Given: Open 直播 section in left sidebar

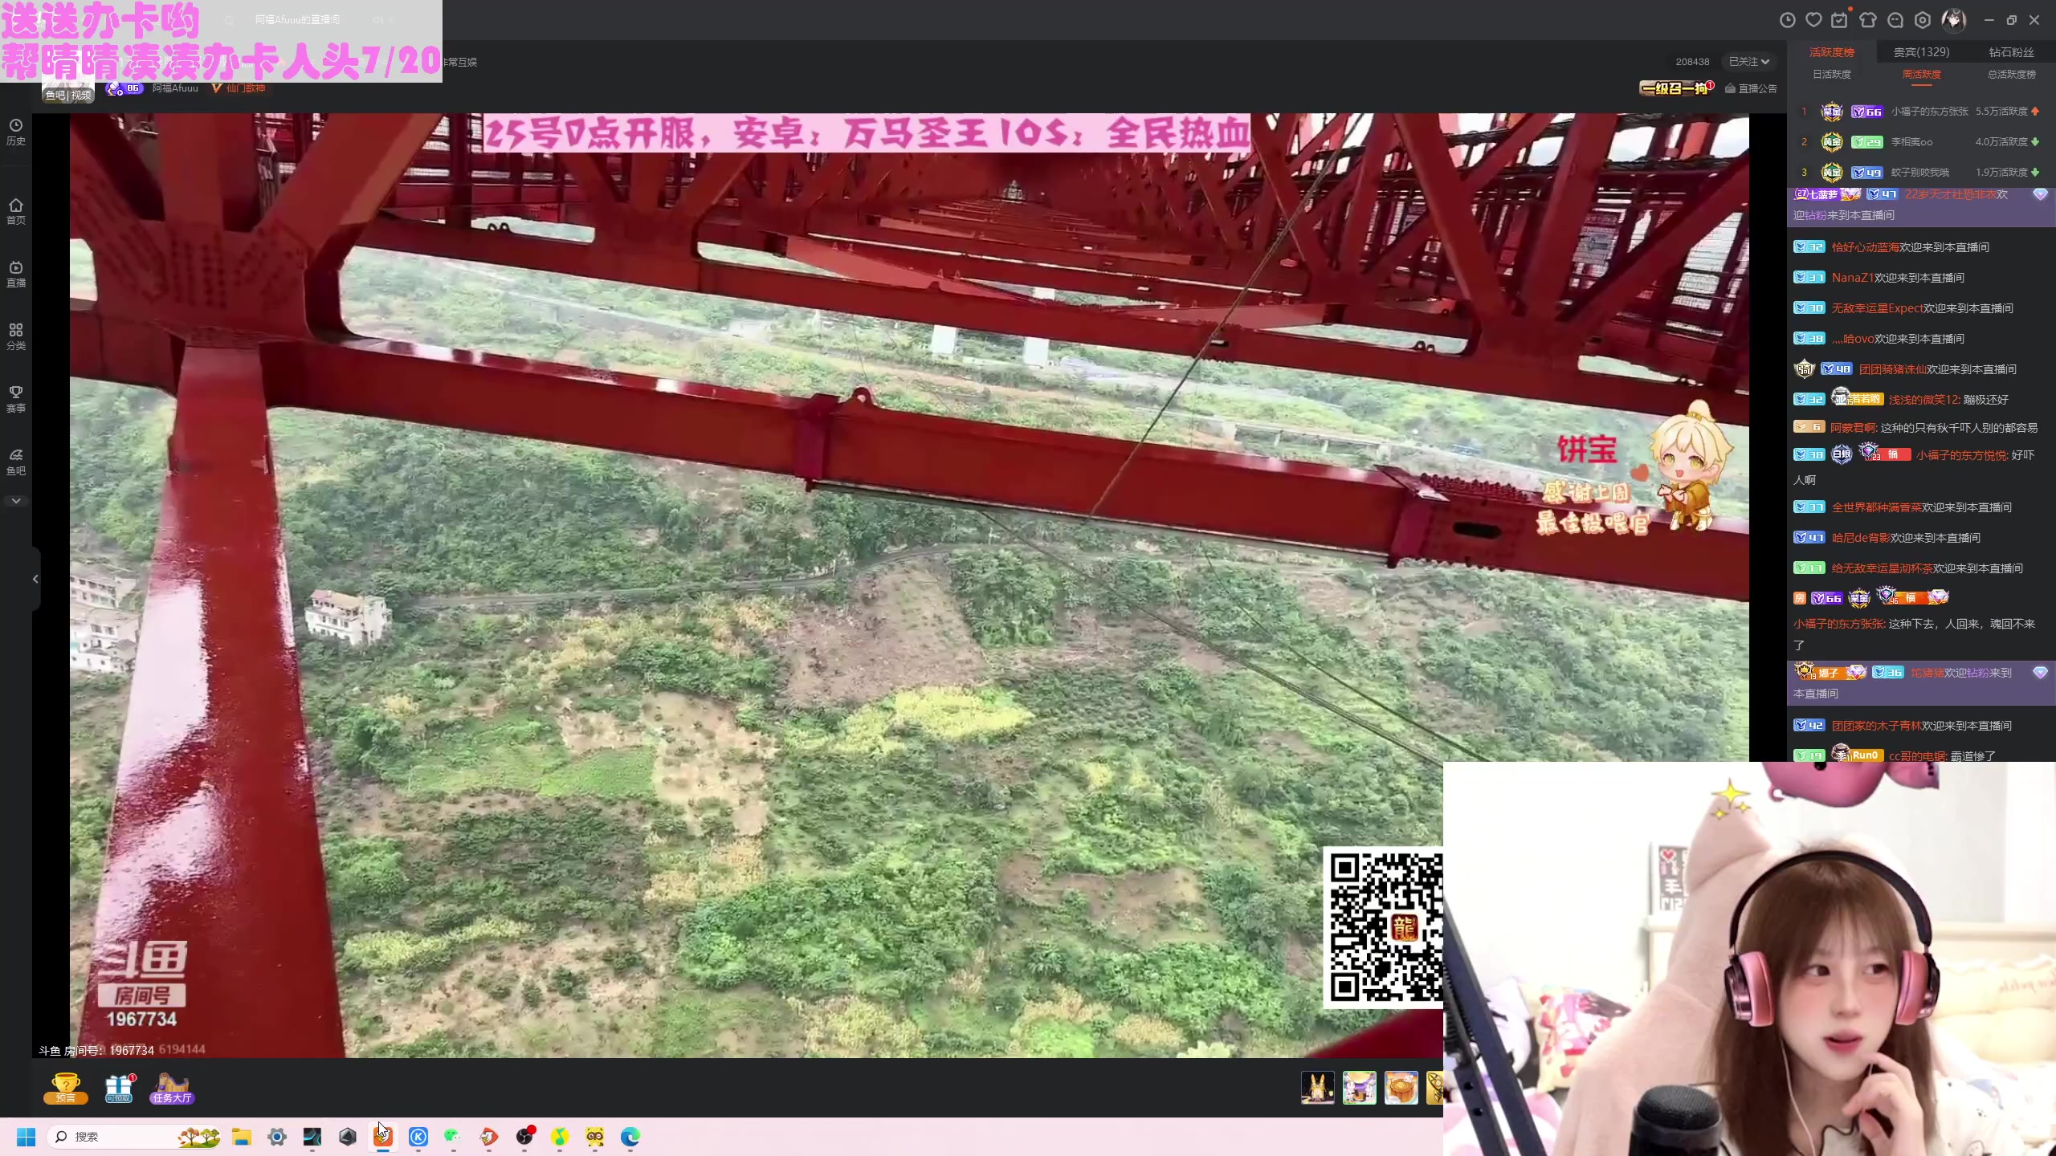Looking at the screenshot, I should [x=16, y=274].
